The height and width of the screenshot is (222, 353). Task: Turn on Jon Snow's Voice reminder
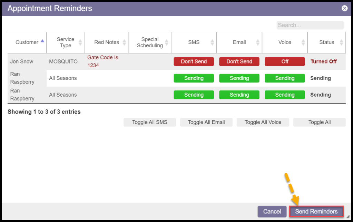(x=285, y=61)
